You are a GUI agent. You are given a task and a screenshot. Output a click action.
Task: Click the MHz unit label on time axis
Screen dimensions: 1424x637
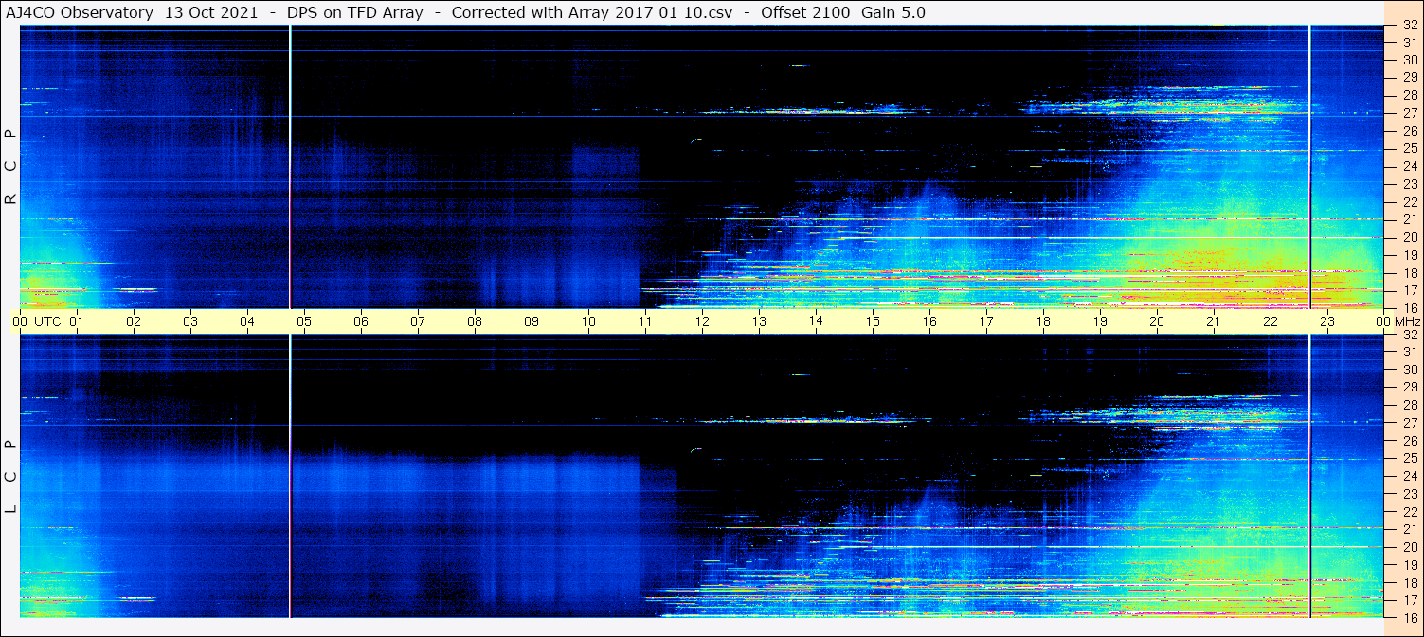(1407, 321)
